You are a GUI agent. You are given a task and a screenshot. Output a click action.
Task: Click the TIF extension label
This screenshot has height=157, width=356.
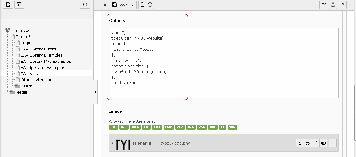(146, 127)
